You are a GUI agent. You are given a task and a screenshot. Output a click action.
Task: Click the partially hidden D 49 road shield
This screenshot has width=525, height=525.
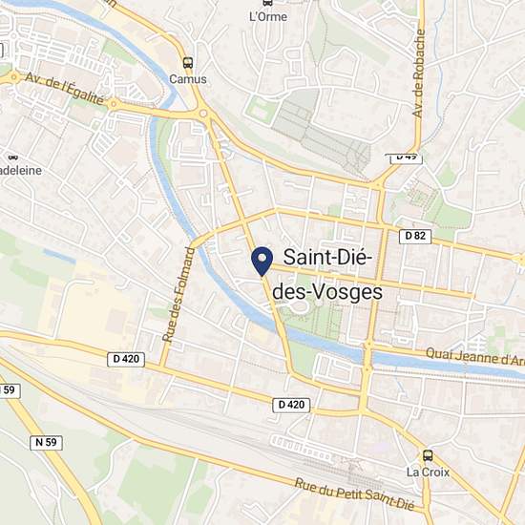407,158
